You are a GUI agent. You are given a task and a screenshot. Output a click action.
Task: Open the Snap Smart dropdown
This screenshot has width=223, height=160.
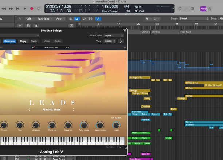click(x=193, y=19)
